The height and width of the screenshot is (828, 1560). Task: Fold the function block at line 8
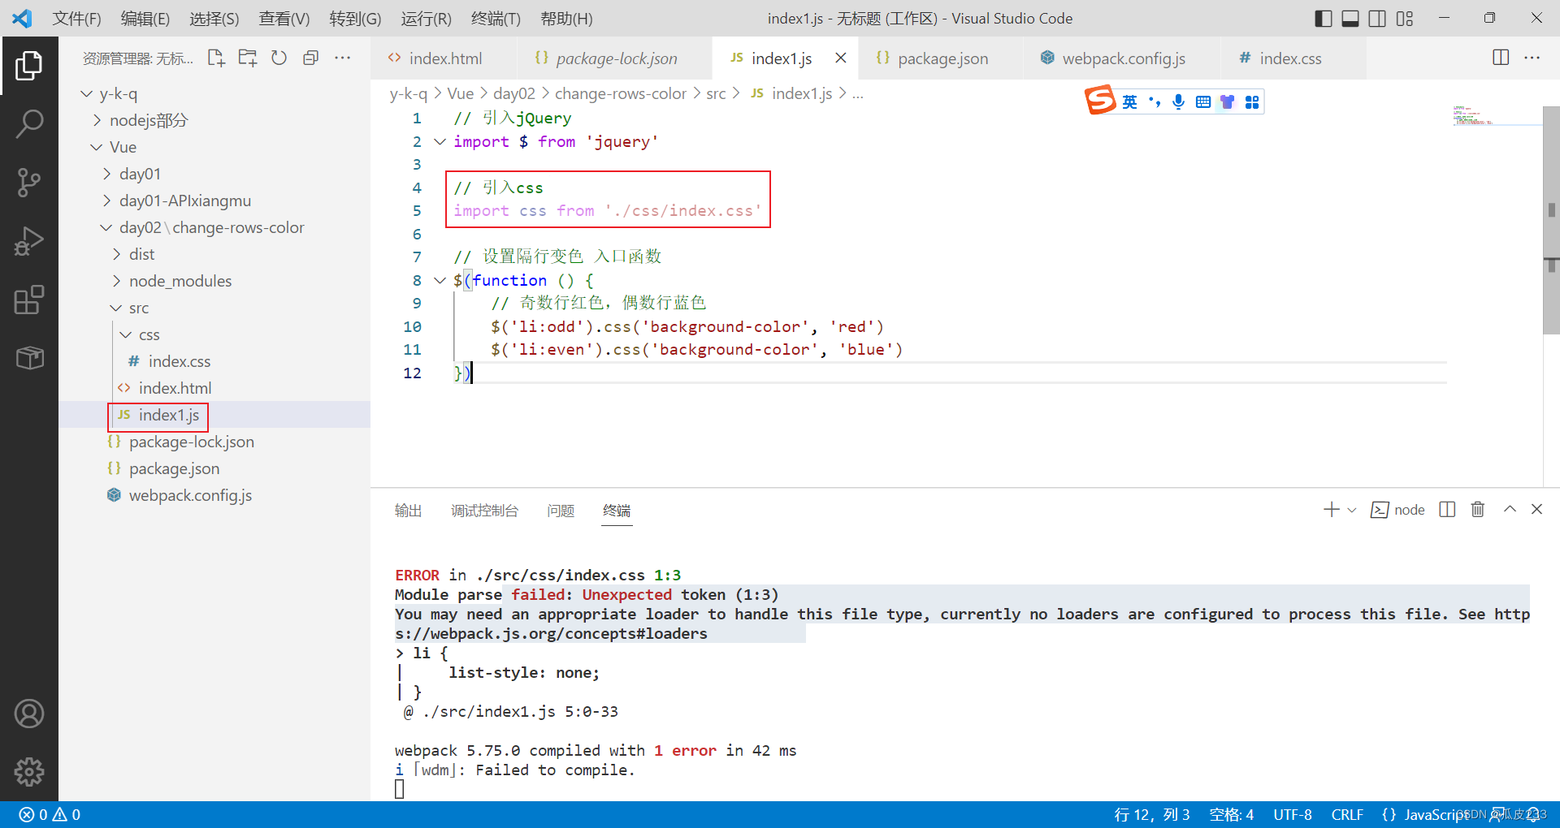pyautogui.click(x=440, y=280)
